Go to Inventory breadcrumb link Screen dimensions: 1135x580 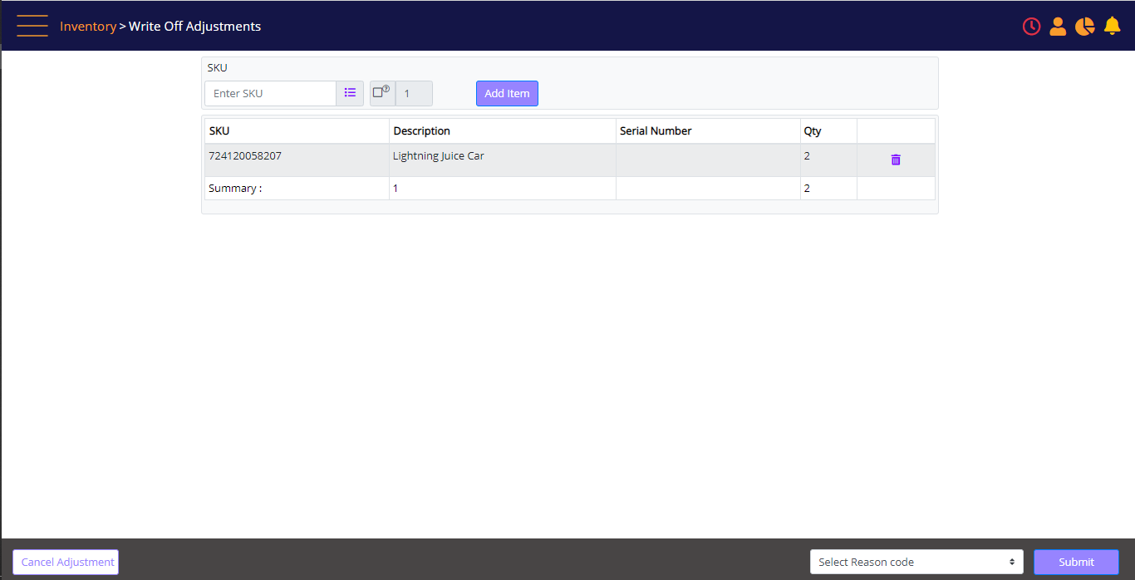coord(88,27)
